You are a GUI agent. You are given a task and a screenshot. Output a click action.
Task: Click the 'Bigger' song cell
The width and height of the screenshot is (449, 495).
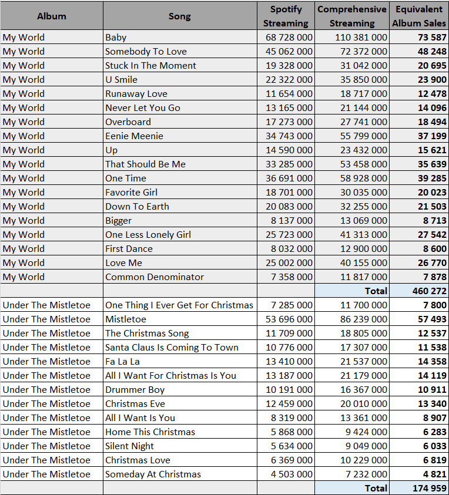[x=180, y=221]
